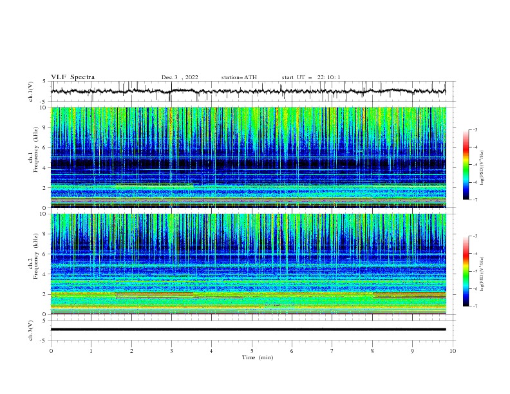Click time axis tick label '1'
This screenshot has height=394, width=510.
pyautogui.click(x=91, y=351)
